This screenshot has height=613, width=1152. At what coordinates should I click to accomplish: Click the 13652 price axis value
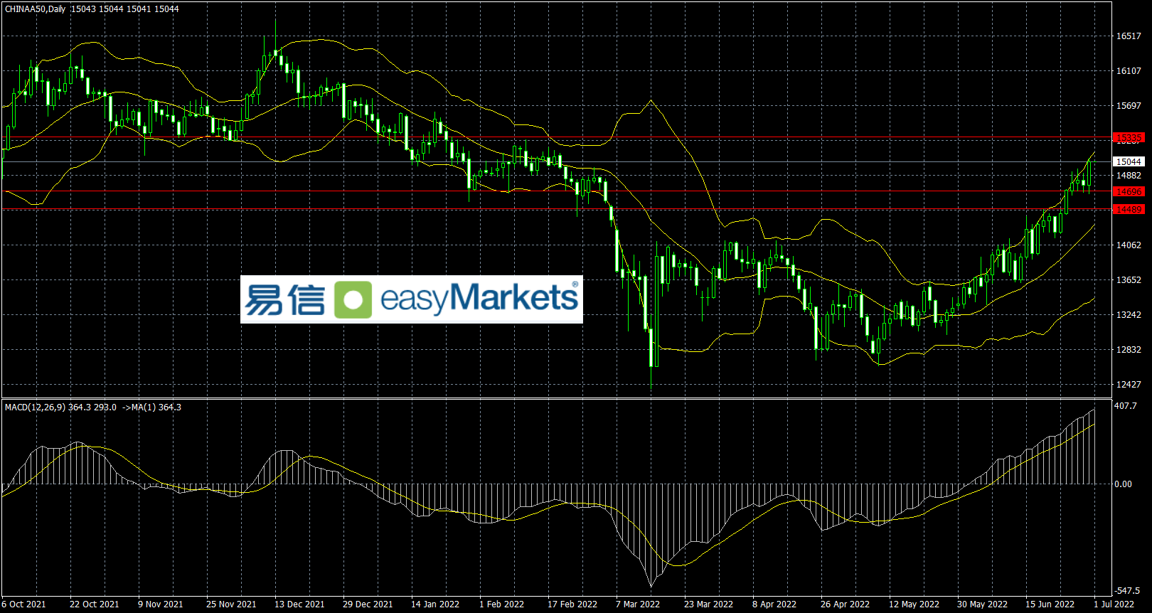1129,279
